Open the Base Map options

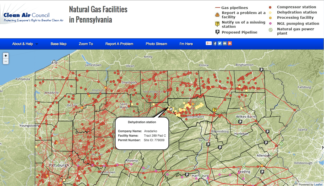[x=58, y=44]
